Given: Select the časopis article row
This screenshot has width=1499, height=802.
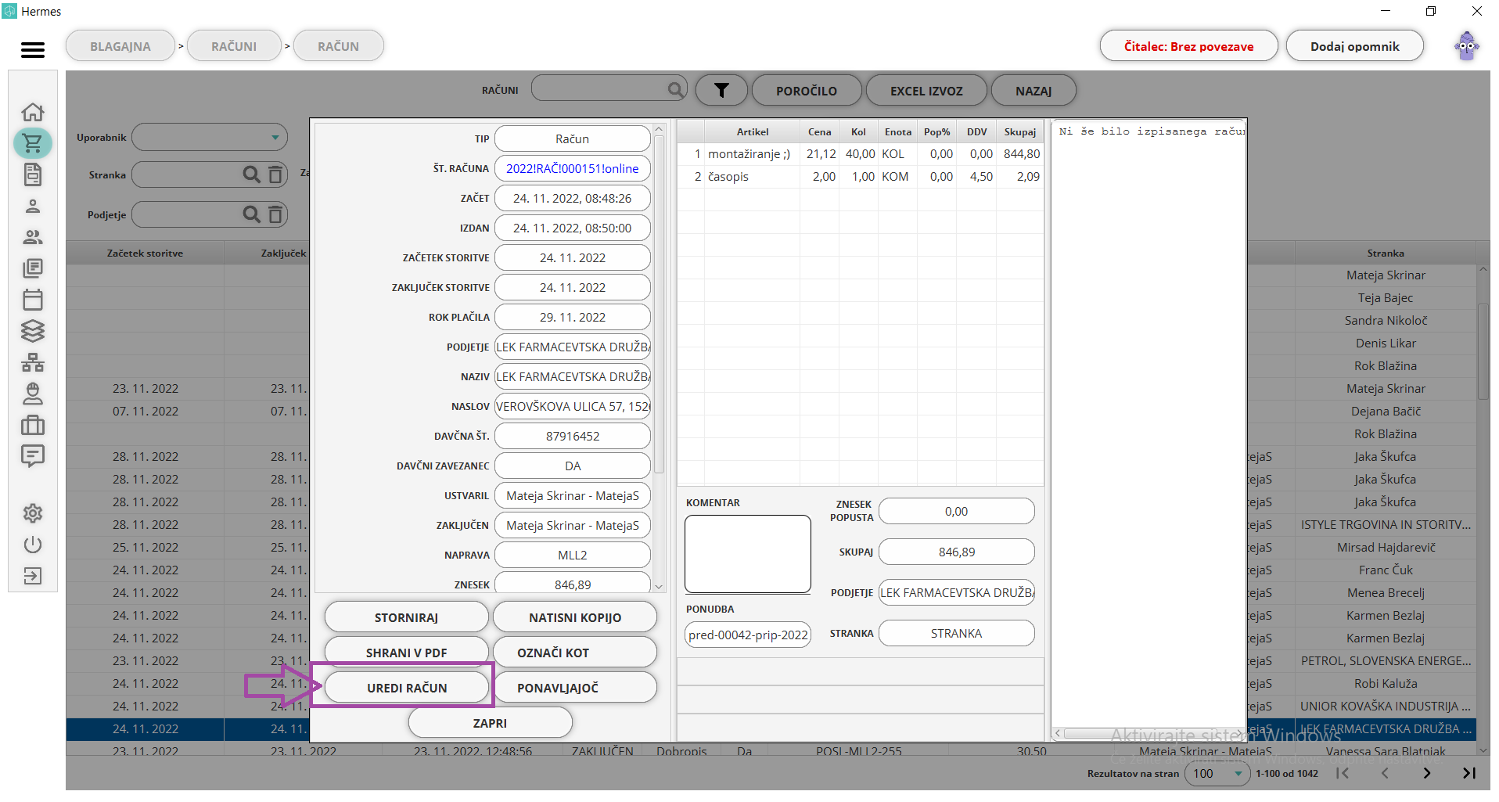Looking at the screenshot, I should [x=860, y=177].
